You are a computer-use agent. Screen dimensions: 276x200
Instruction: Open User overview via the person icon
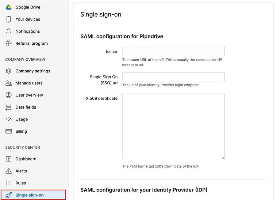[x=9, y=95]
